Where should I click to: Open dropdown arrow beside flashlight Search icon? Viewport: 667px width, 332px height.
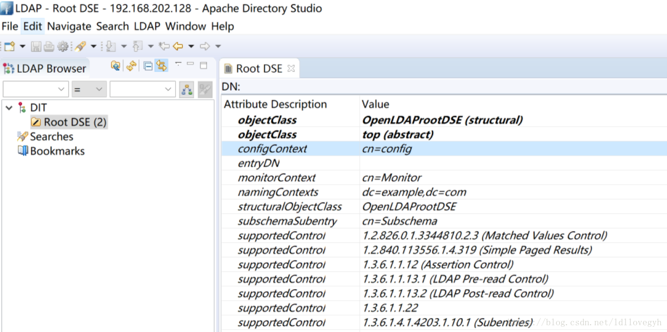(94, 46)
